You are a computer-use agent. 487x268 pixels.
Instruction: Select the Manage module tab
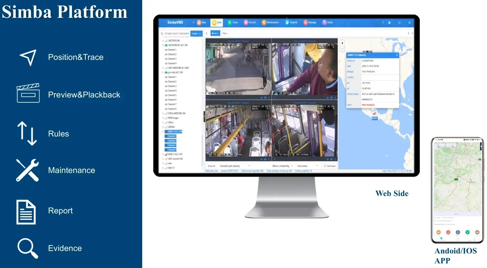(x=310, y=22)
